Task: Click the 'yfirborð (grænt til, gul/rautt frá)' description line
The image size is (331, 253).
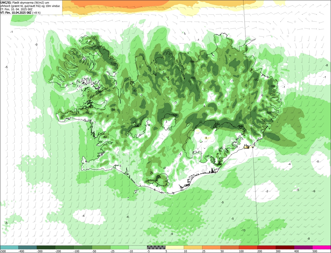Action: tap(31, 6)
